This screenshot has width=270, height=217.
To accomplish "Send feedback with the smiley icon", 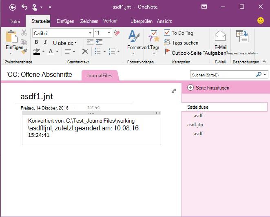I will click(x=261, y=20).
